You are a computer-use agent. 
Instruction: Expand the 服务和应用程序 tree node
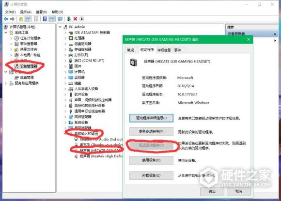click(6, 83)
